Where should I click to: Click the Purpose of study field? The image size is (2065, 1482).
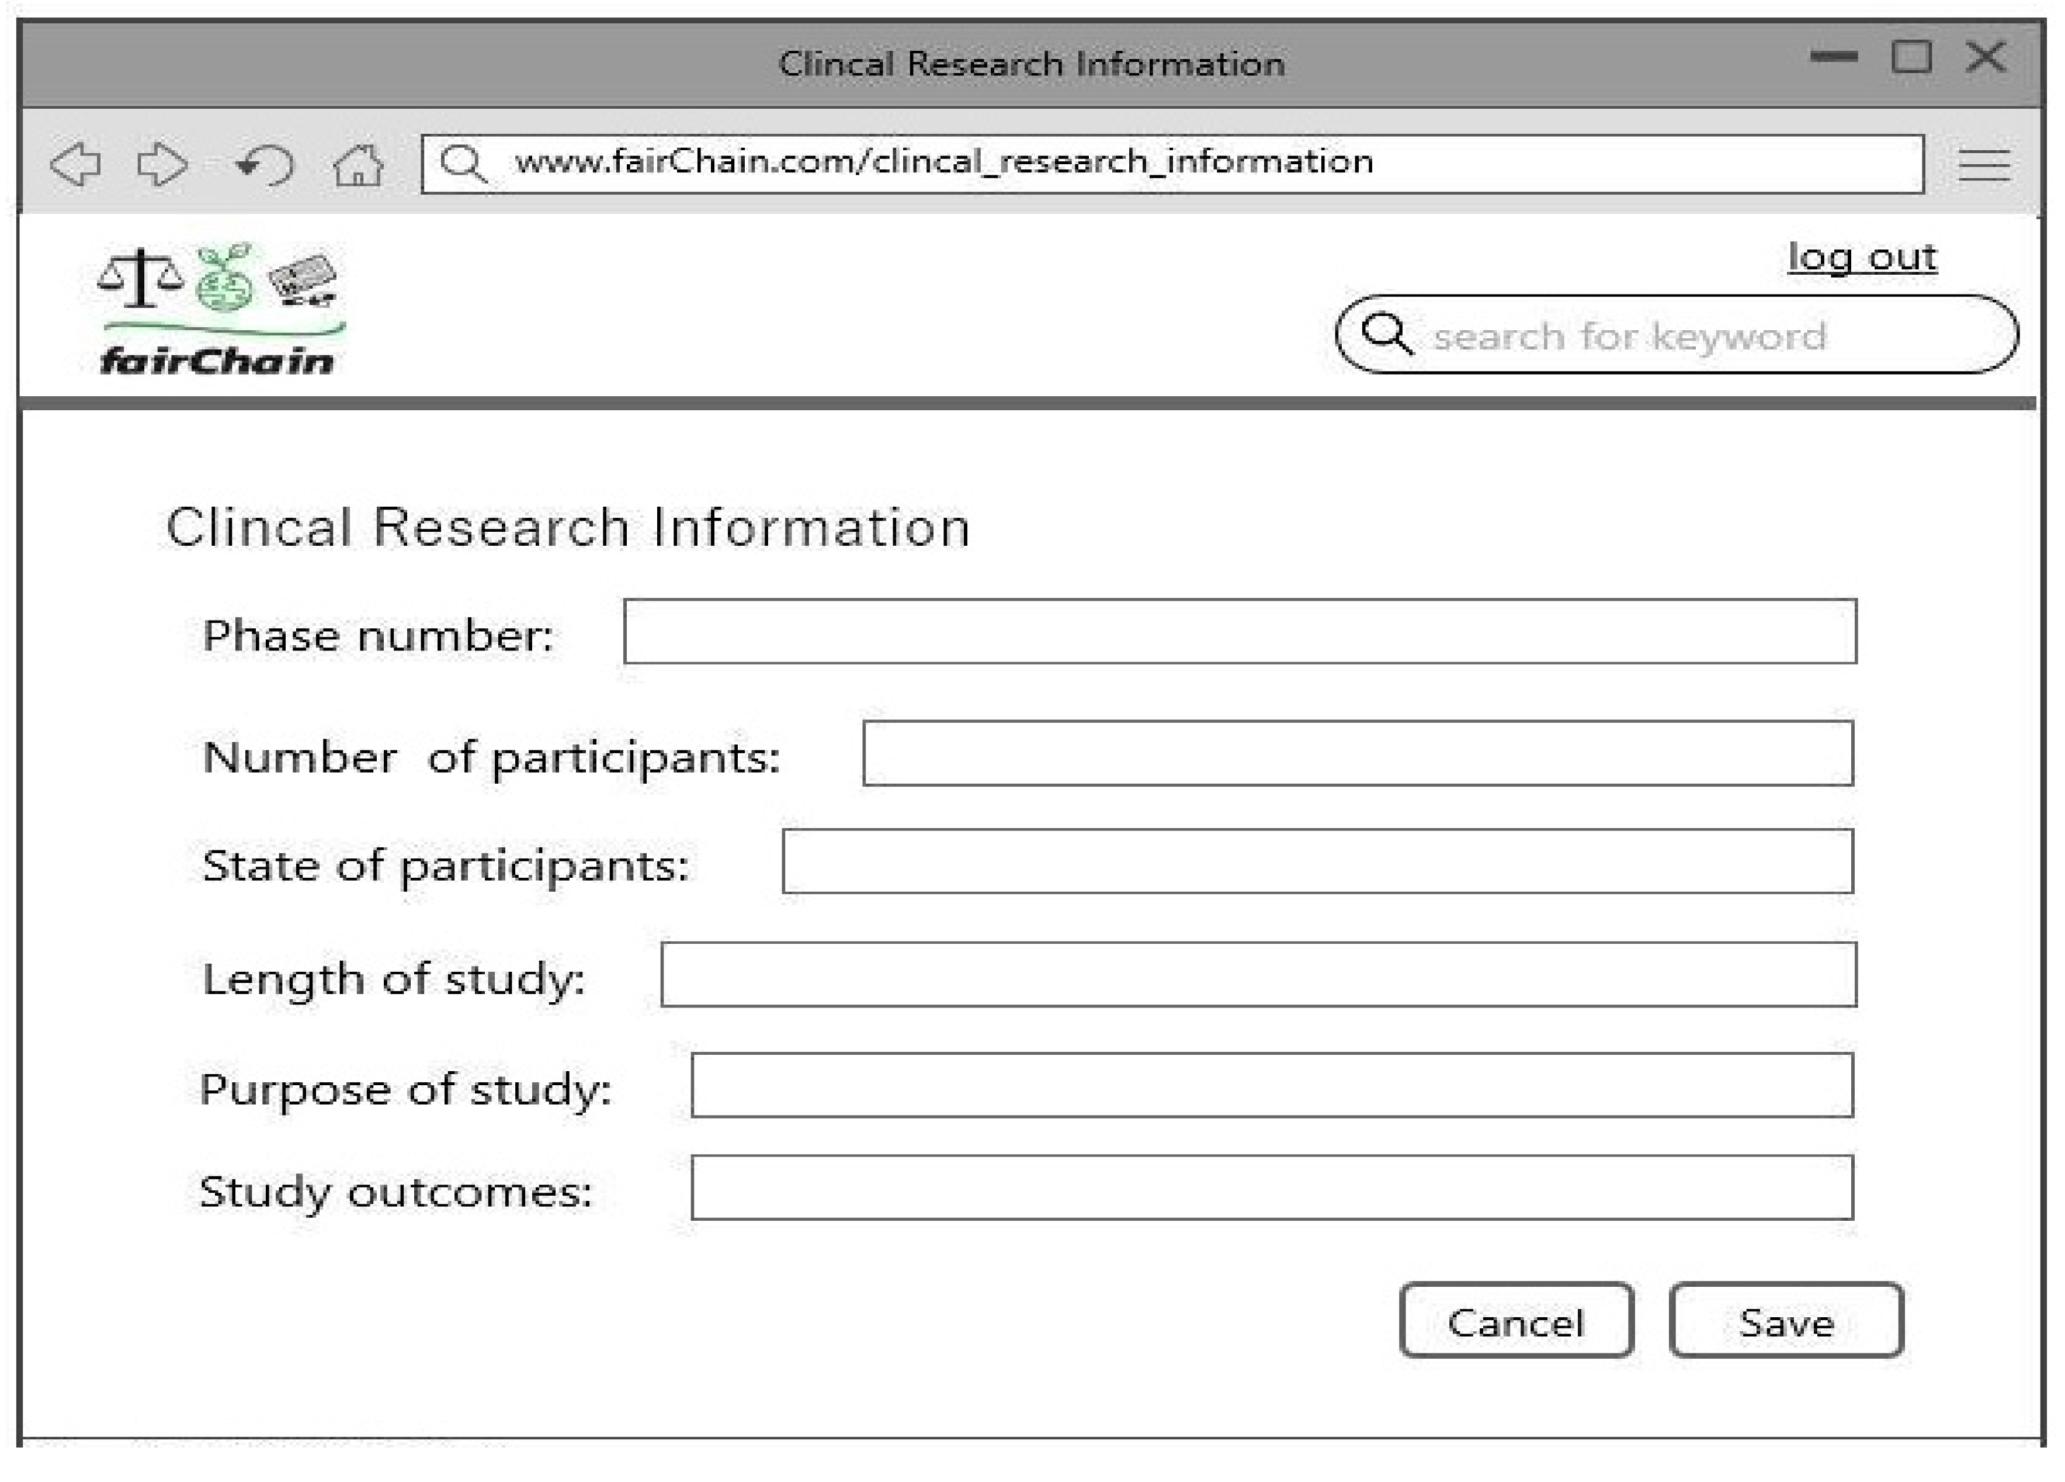[x=1272, y=1085]
